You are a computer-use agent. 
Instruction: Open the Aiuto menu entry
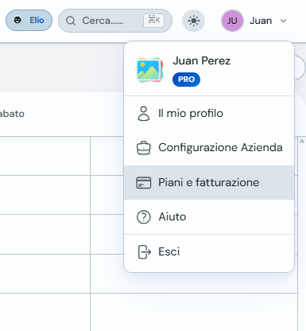point(209,217)
